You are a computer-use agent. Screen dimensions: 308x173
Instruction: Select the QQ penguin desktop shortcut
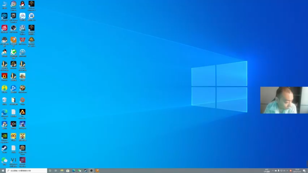[x=22, y=5]
